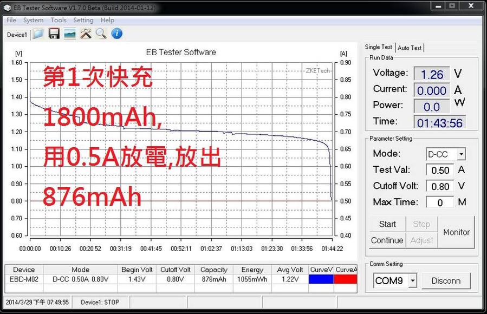This screenshot has width=487, height=314.
Task: Click the magnifying glass icon
Action: (101, 34)
